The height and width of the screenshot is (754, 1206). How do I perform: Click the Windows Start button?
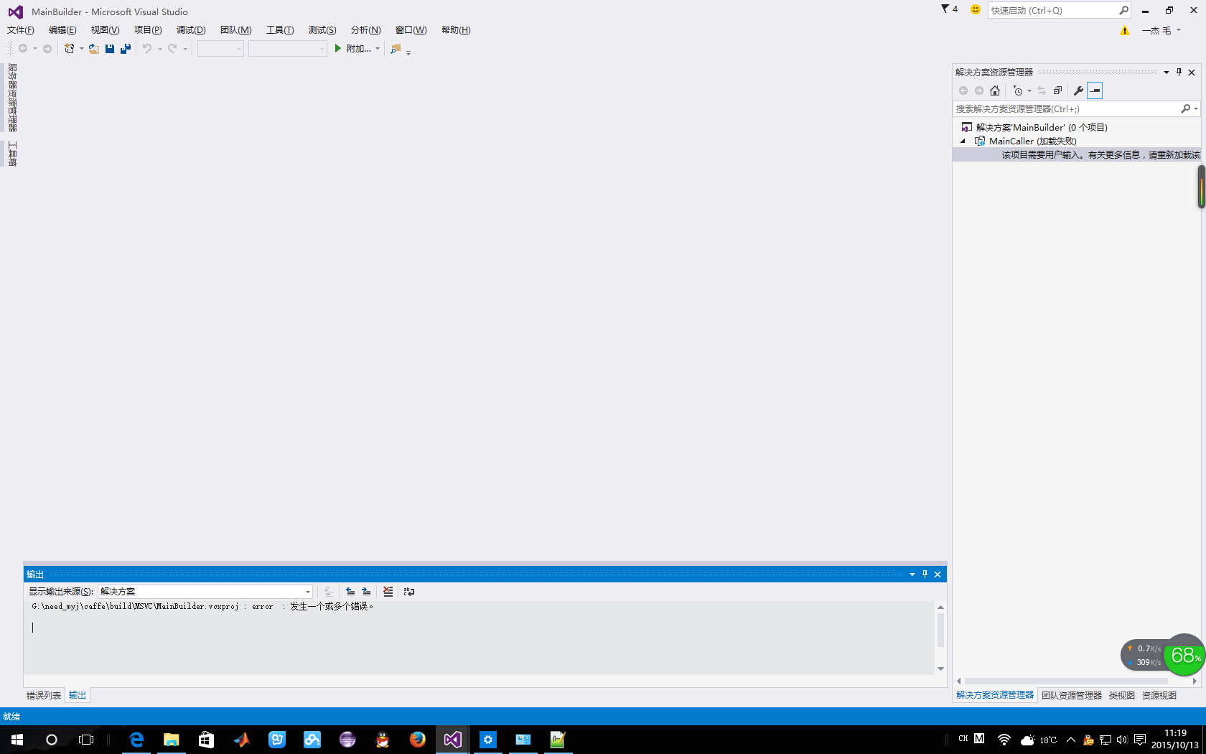(x=17, y=740)
